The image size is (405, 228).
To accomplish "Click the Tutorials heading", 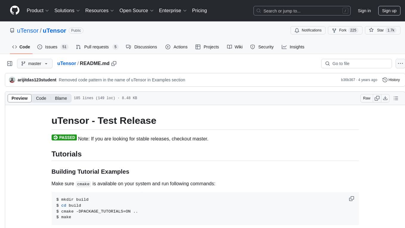I will tap(66, 154).
